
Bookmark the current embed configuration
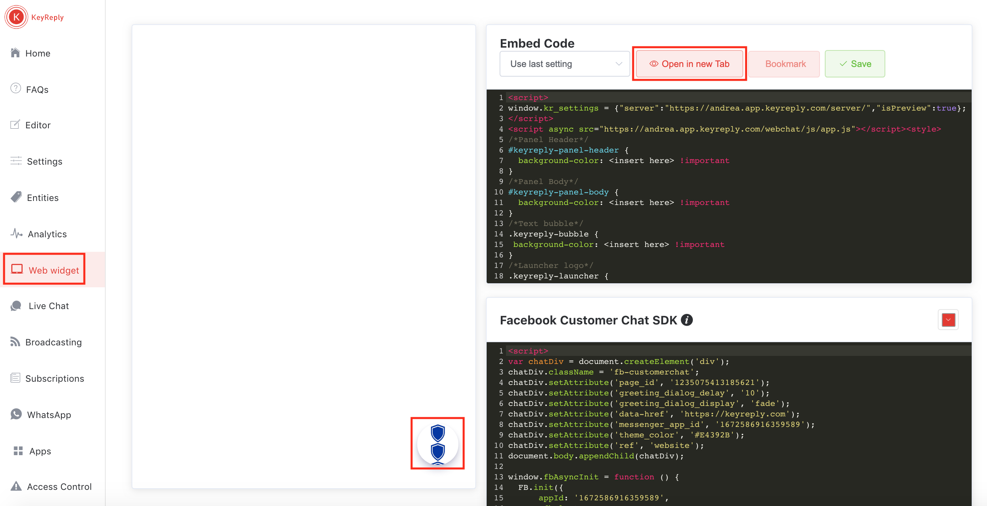(x=784, y=64)
